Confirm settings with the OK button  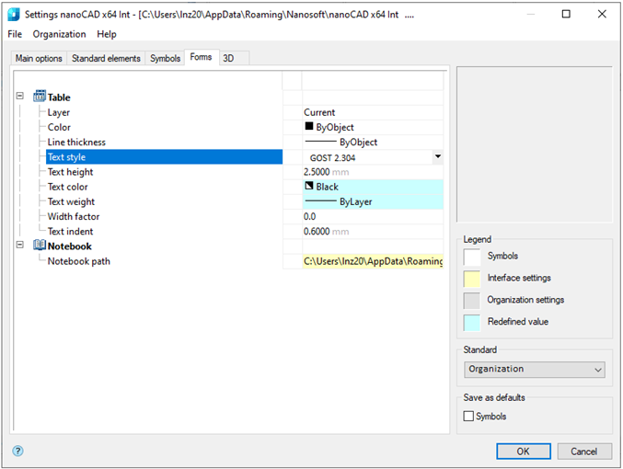(524, 452)
